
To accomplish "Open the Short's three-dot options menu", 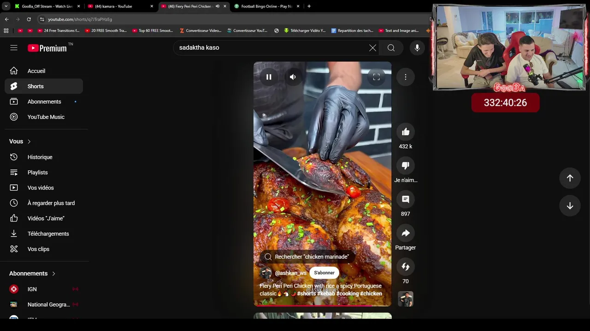I will (406, 77).
